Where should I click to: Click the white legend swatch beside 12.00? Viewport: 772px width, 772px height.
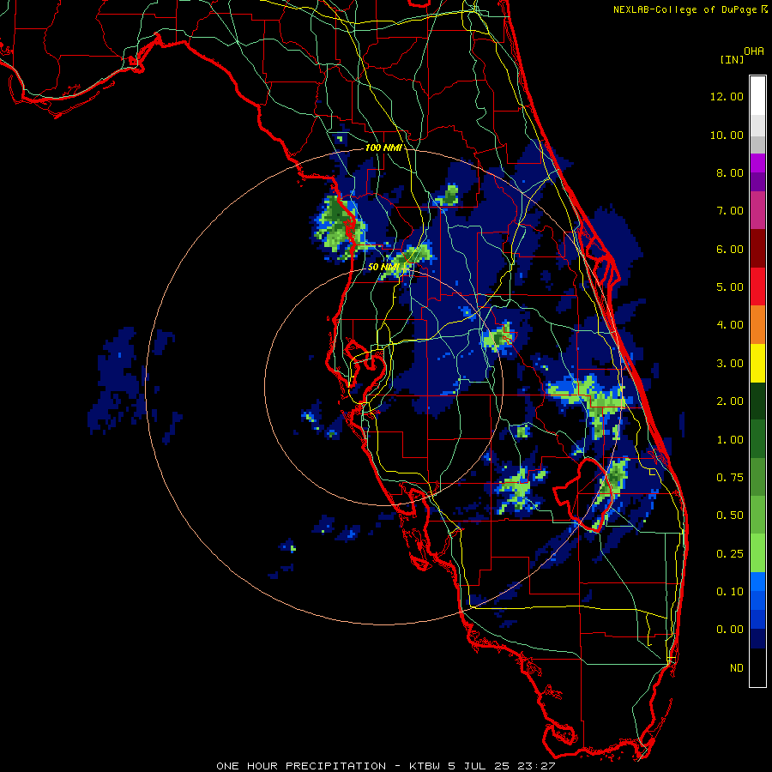pyautogui.click(x=757, y=96)
